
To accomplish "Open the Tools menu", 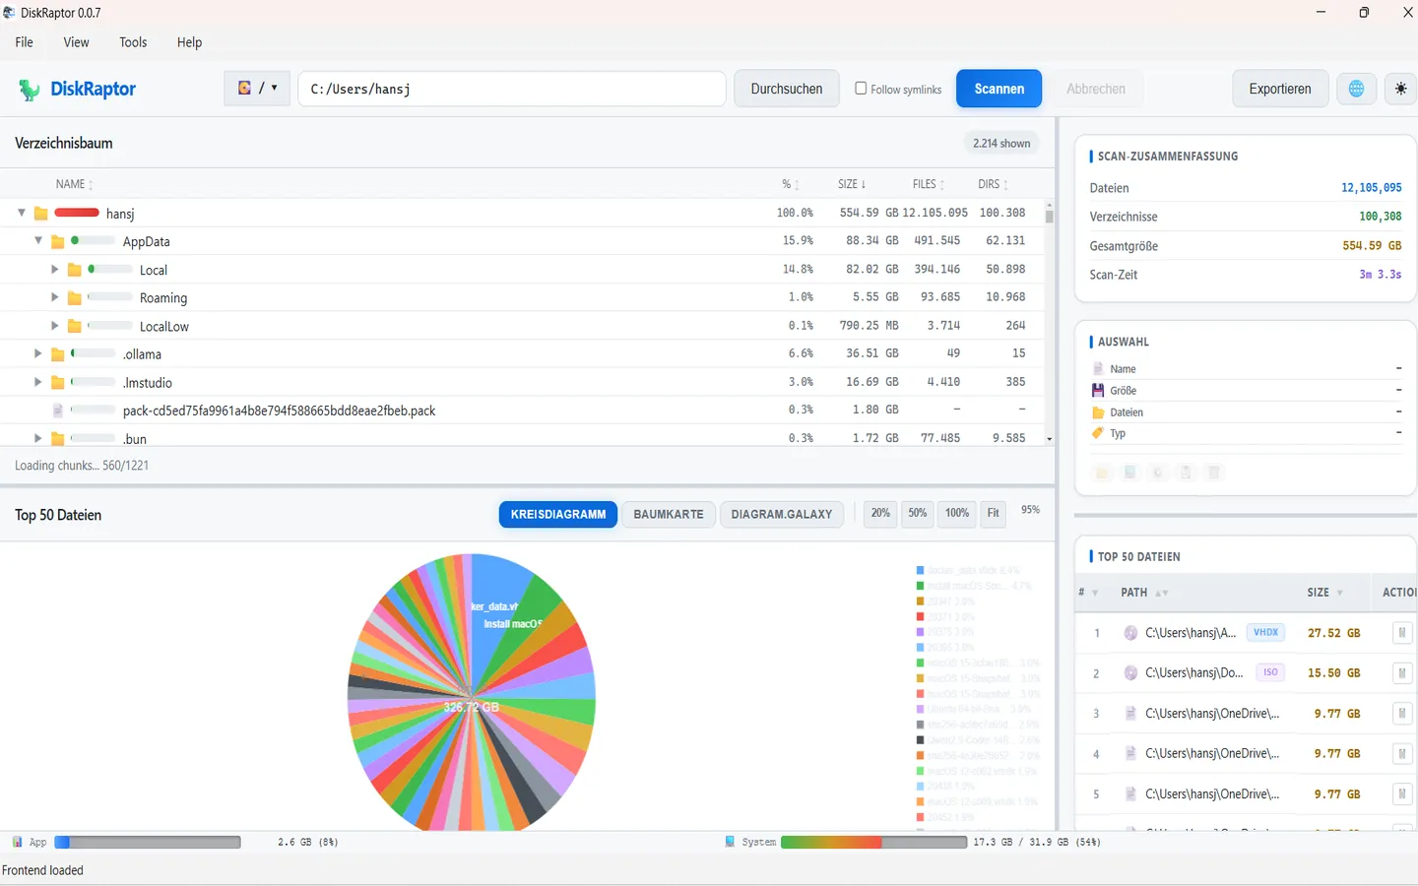I will (133, 42).
